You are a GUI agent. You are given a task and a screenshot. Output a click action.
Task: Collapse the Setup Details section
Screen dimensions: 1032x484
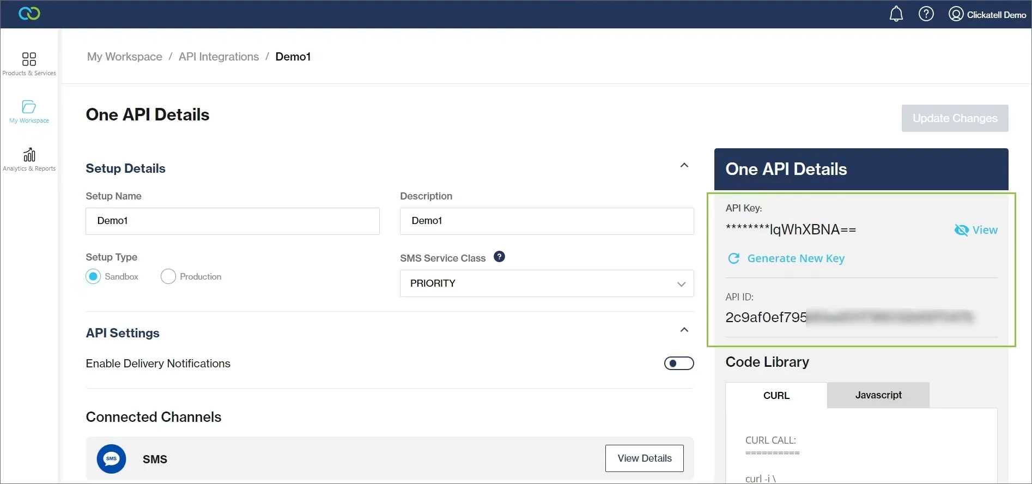(x=684, y=165)
